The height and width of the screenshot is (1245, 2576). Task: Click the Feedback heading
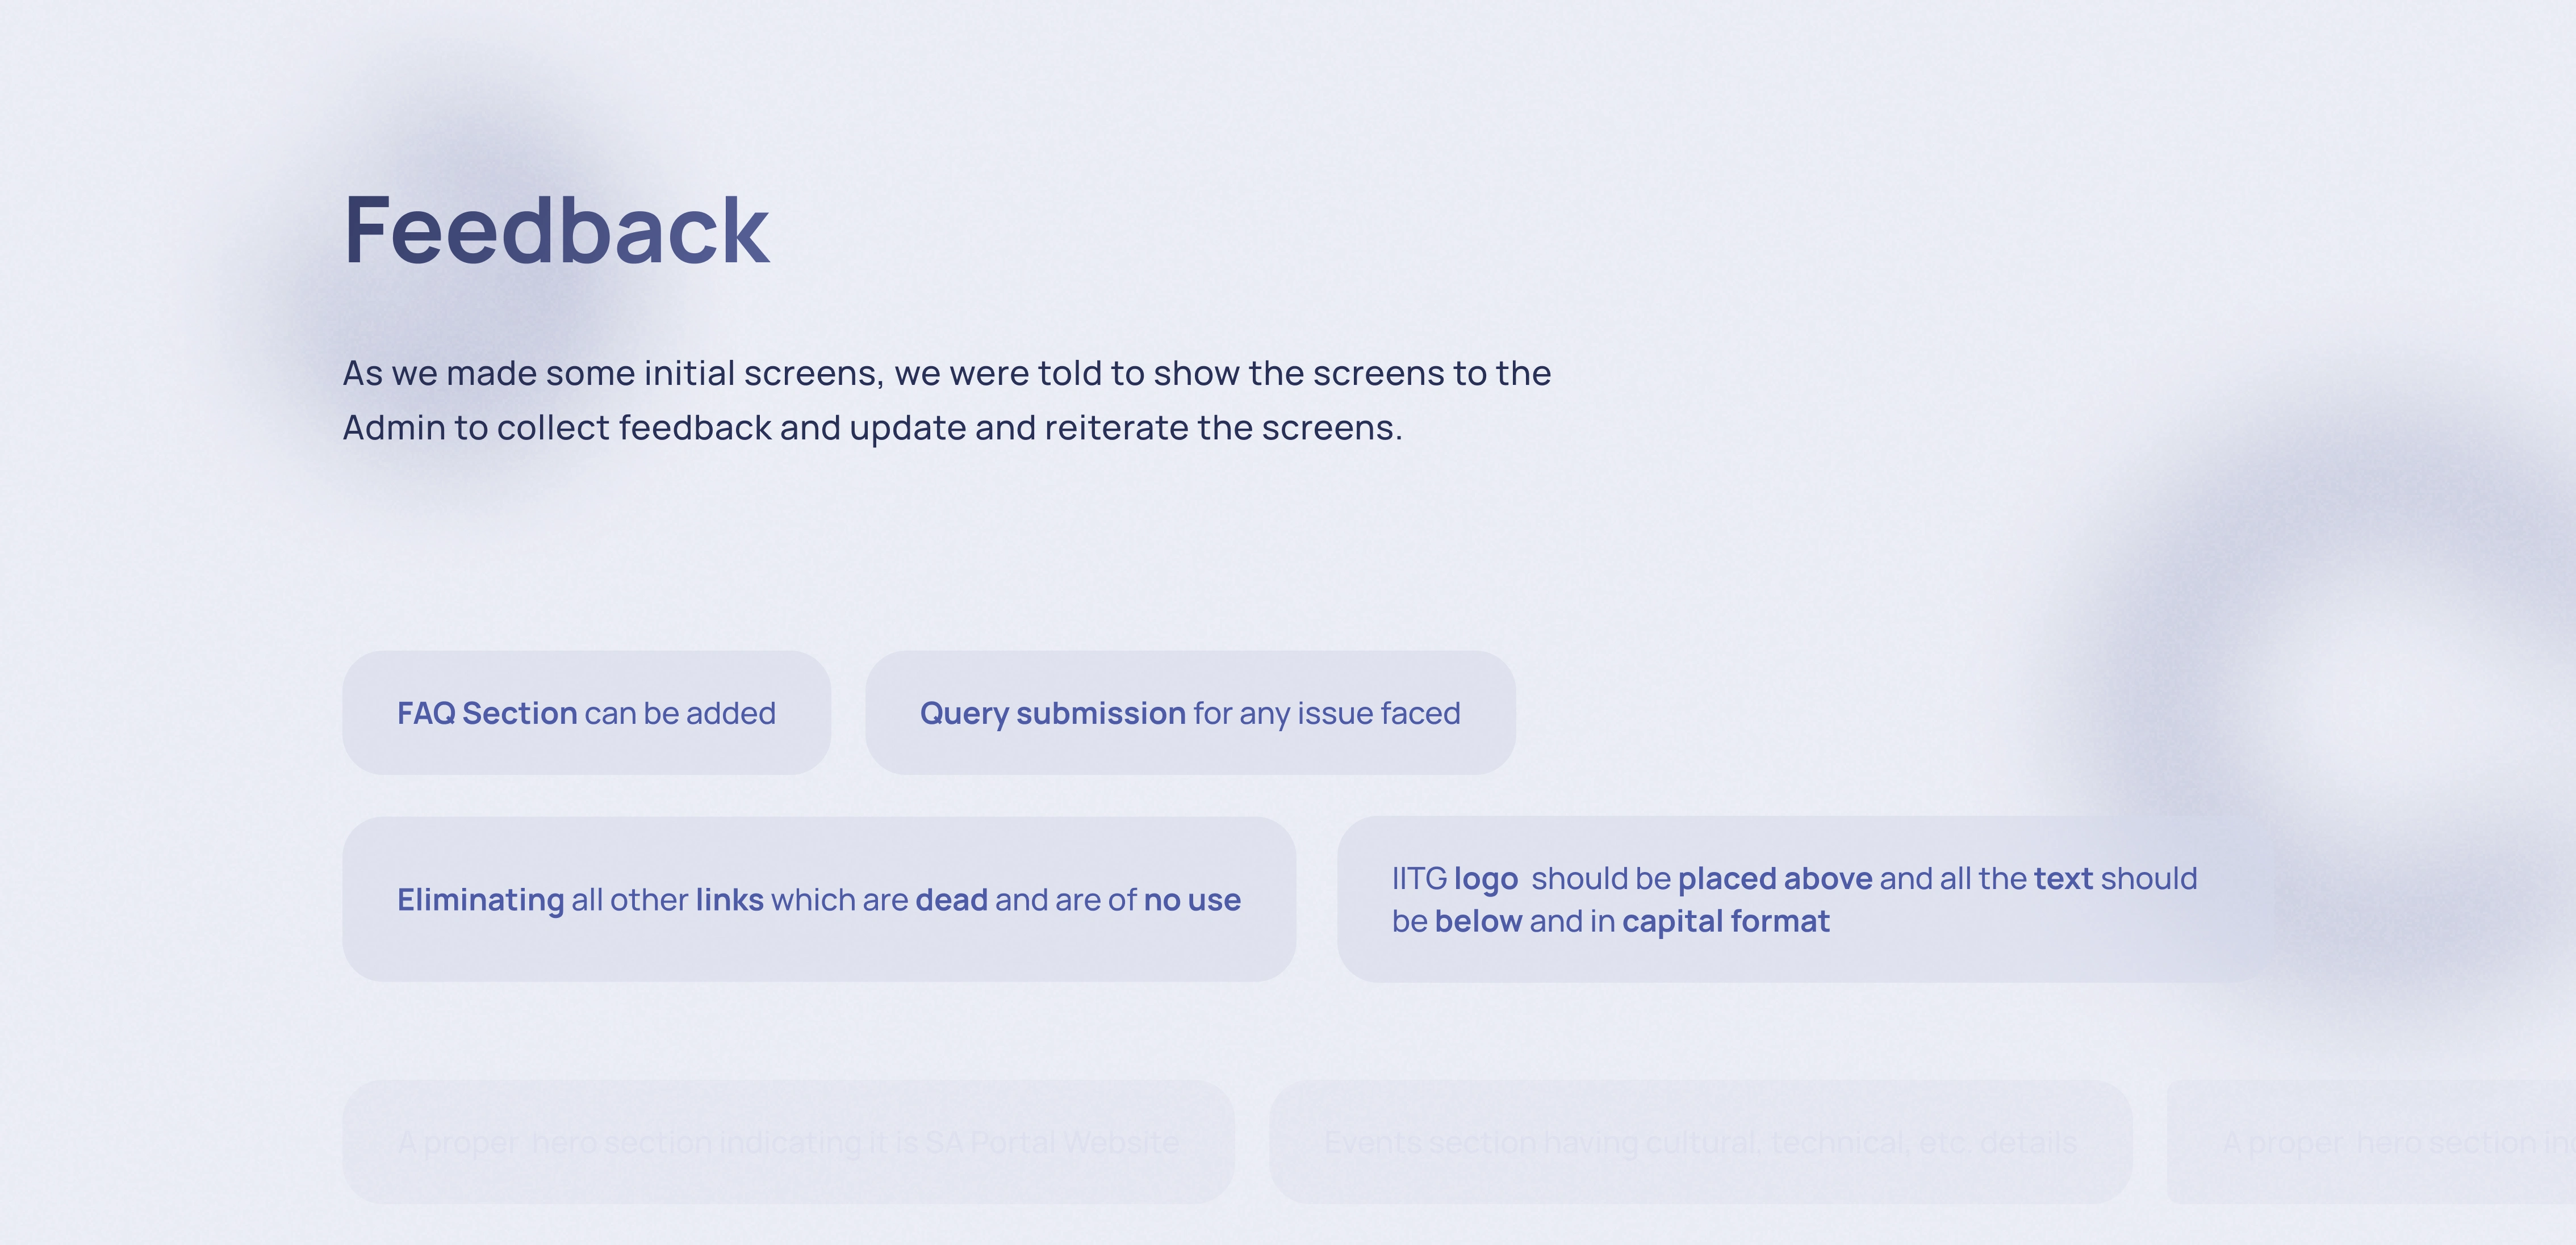coord(556,231)
